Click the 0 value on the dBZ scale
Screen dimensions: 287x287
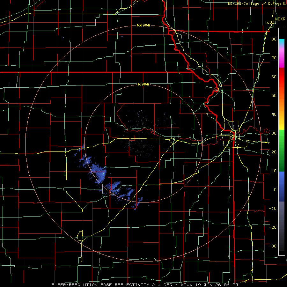click(x=275, y=190)
